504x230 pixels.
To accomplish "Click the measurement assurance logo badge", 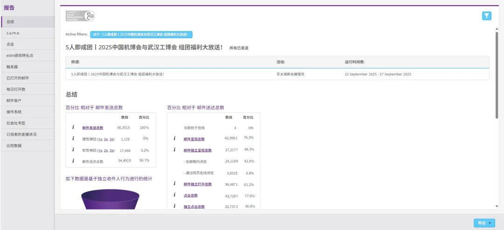I will pyautogui.click(x=80, y=16).
